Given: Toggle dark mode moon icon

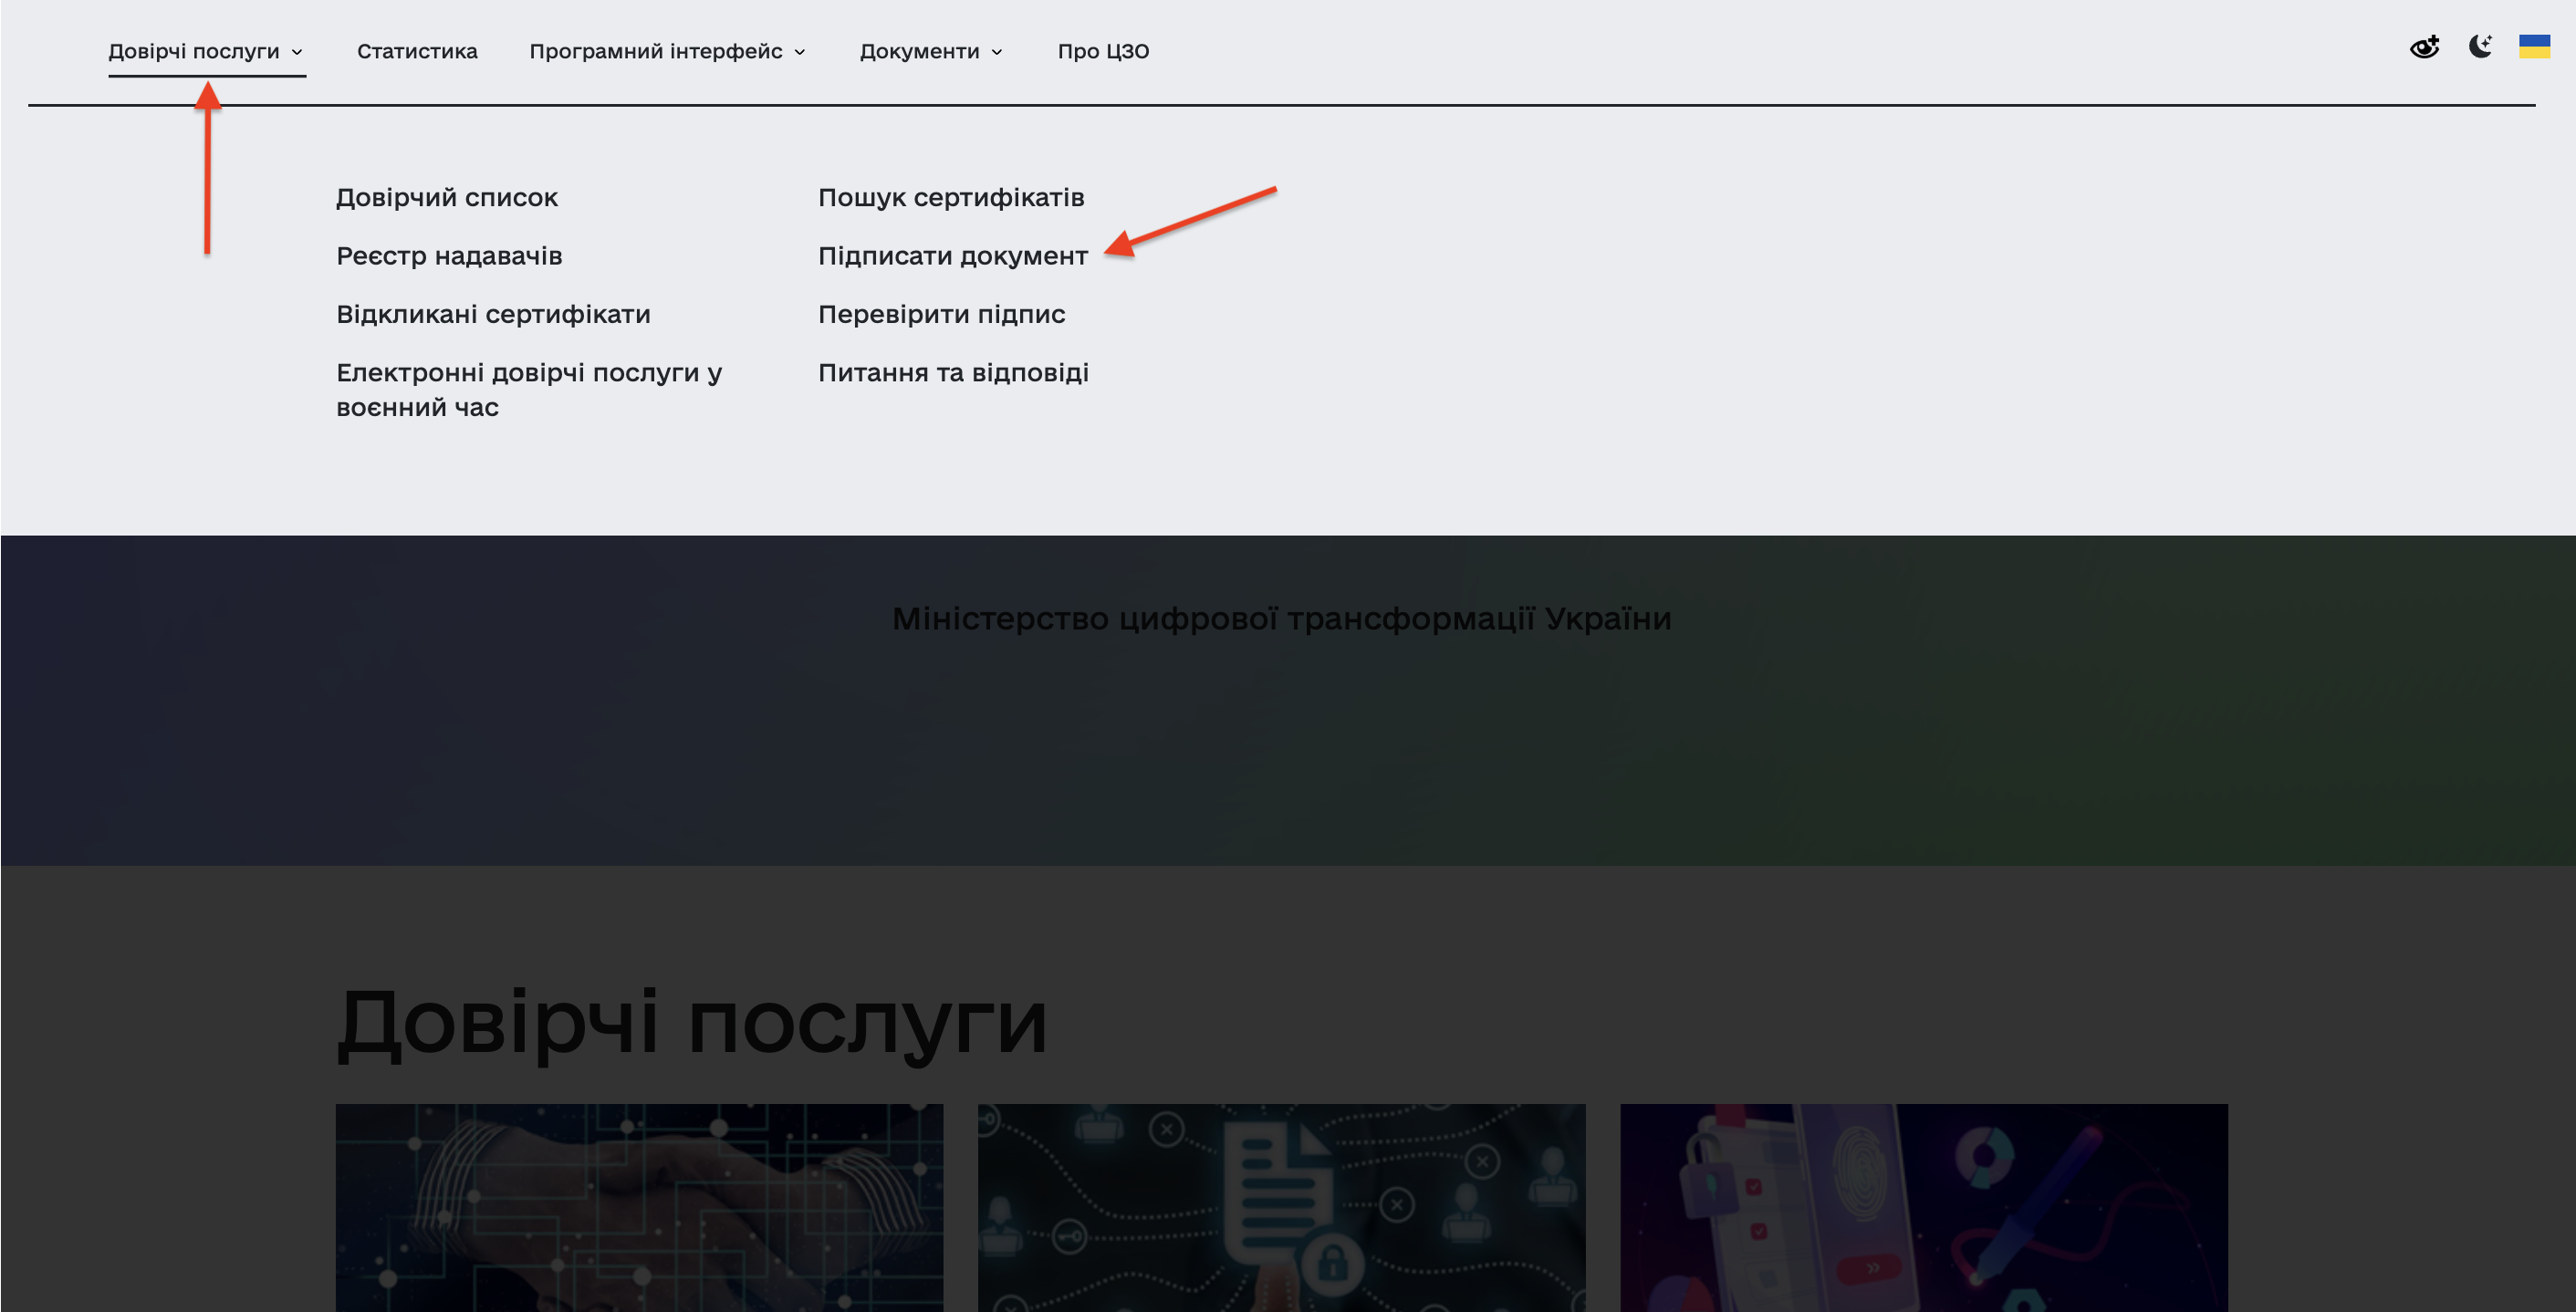Looking at the screenshot, I should pyautogui.click(x=2480, y=46).
